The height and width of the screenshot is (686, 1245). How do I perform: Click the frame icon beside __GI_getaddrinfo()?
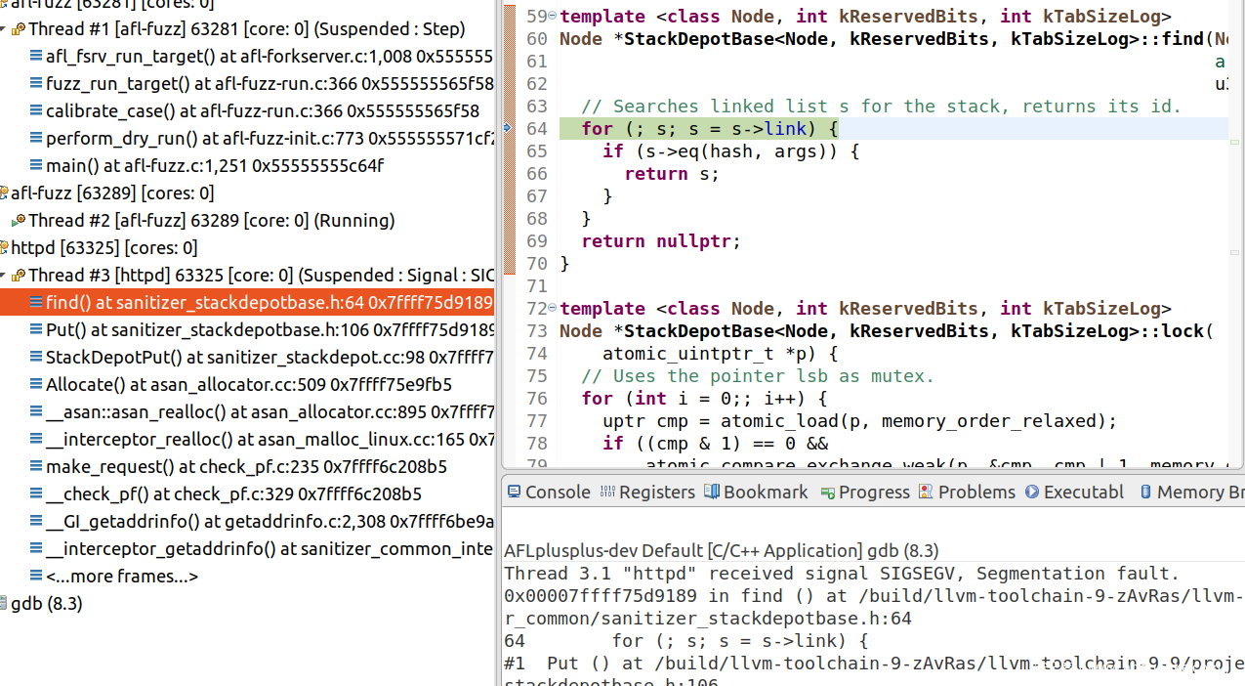click(x=36, y=522)
